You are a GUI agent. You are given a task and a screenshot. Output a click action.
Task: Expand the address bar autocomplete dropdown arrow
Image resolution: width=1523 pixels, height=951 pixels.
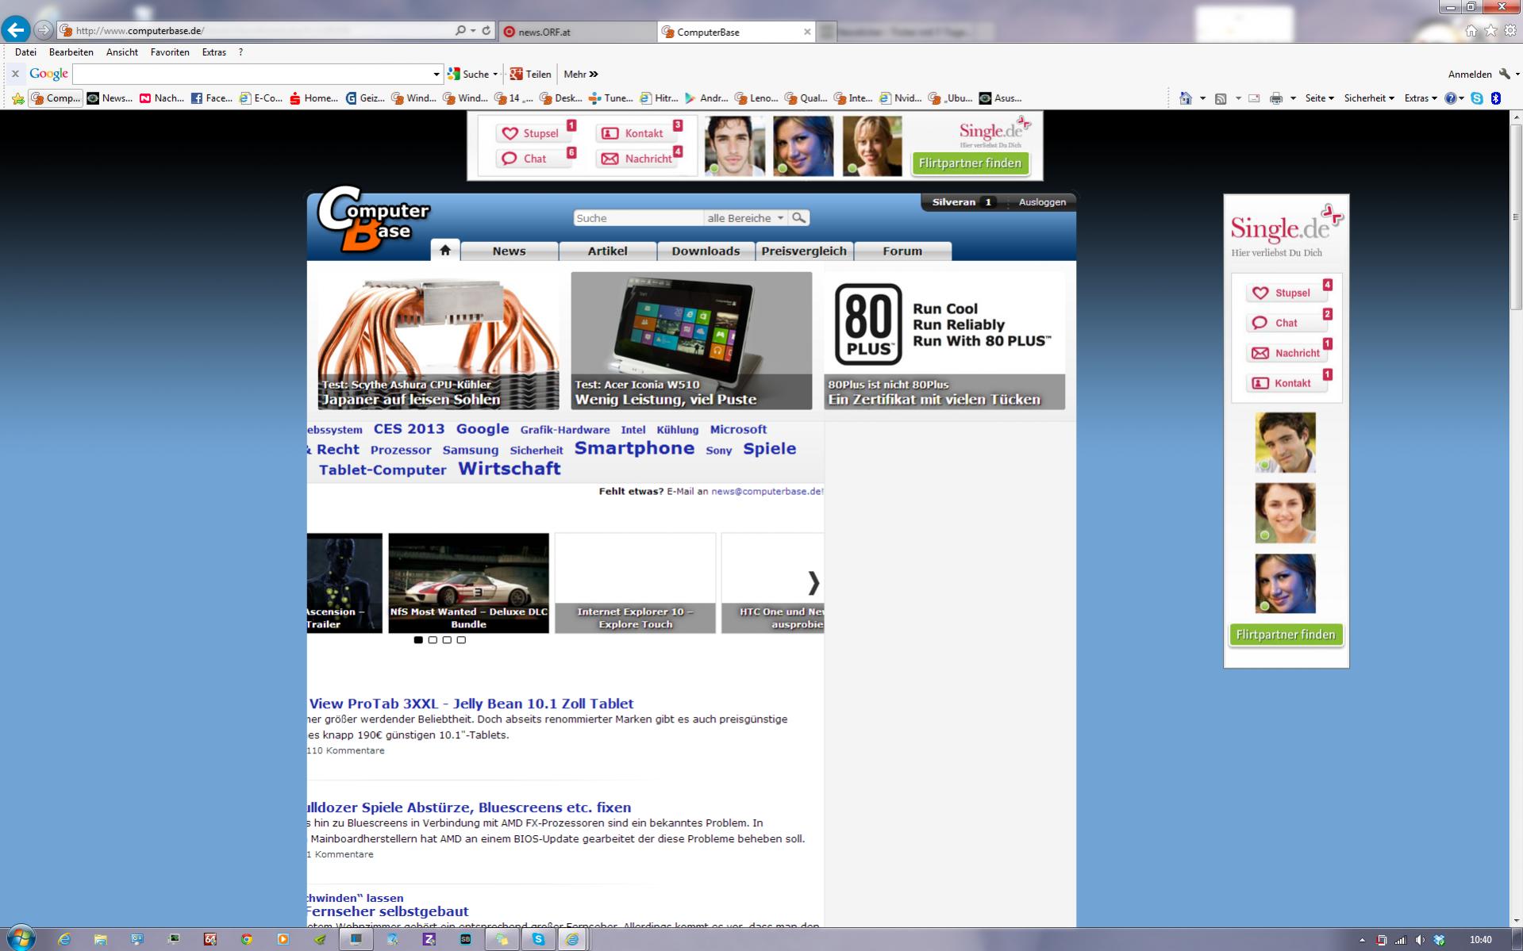pyautogui.click(x=473, y=30)
